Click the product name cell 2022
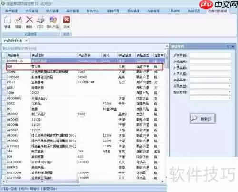Screen dimensions: 238x192 click(35, 93)
